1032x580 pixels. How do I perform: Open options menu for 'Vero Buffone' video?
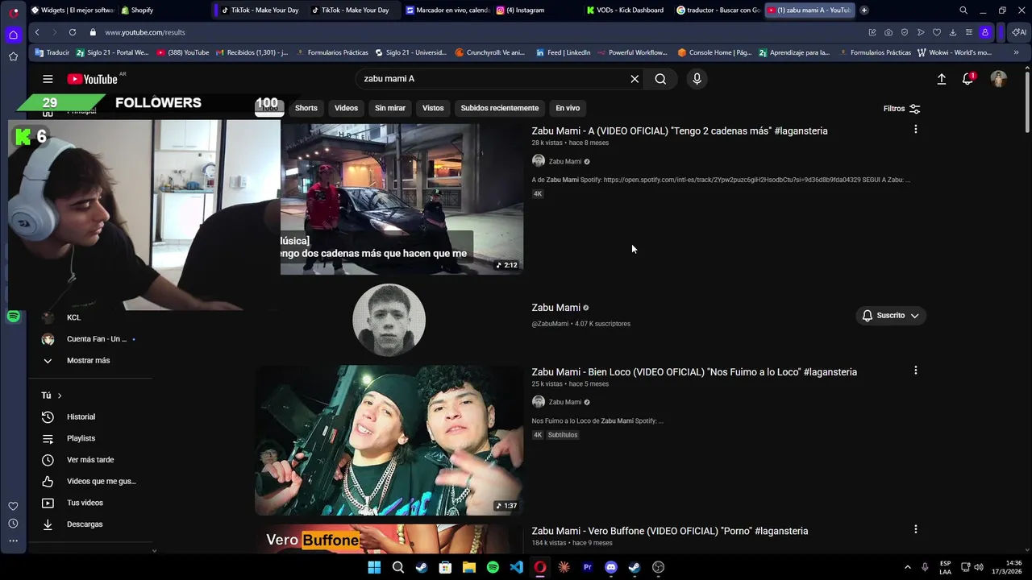[915, 529]
